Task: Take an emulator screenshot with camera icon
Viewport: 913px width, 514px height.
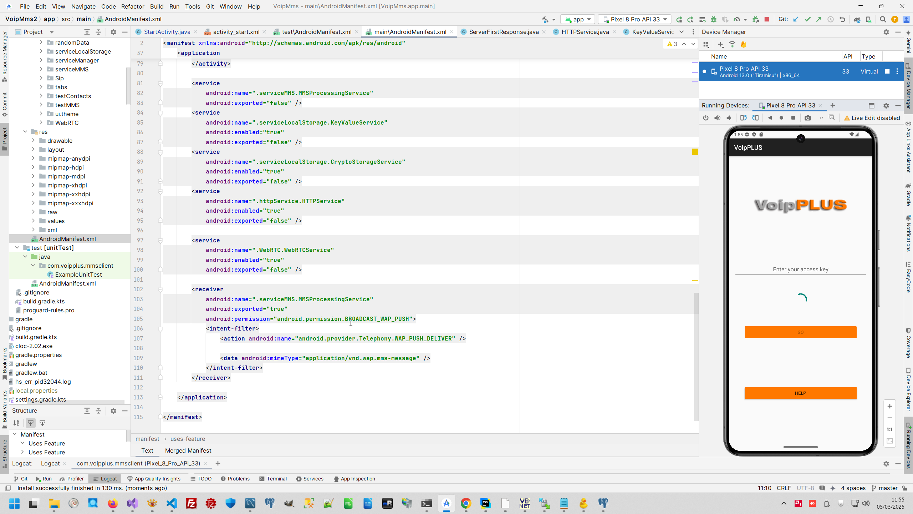Action: (808, 118)
